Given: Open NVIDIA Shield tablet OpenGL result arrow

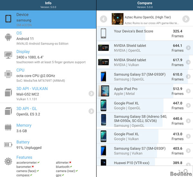Looking at the screenshot, I should [x=188, y=48].
